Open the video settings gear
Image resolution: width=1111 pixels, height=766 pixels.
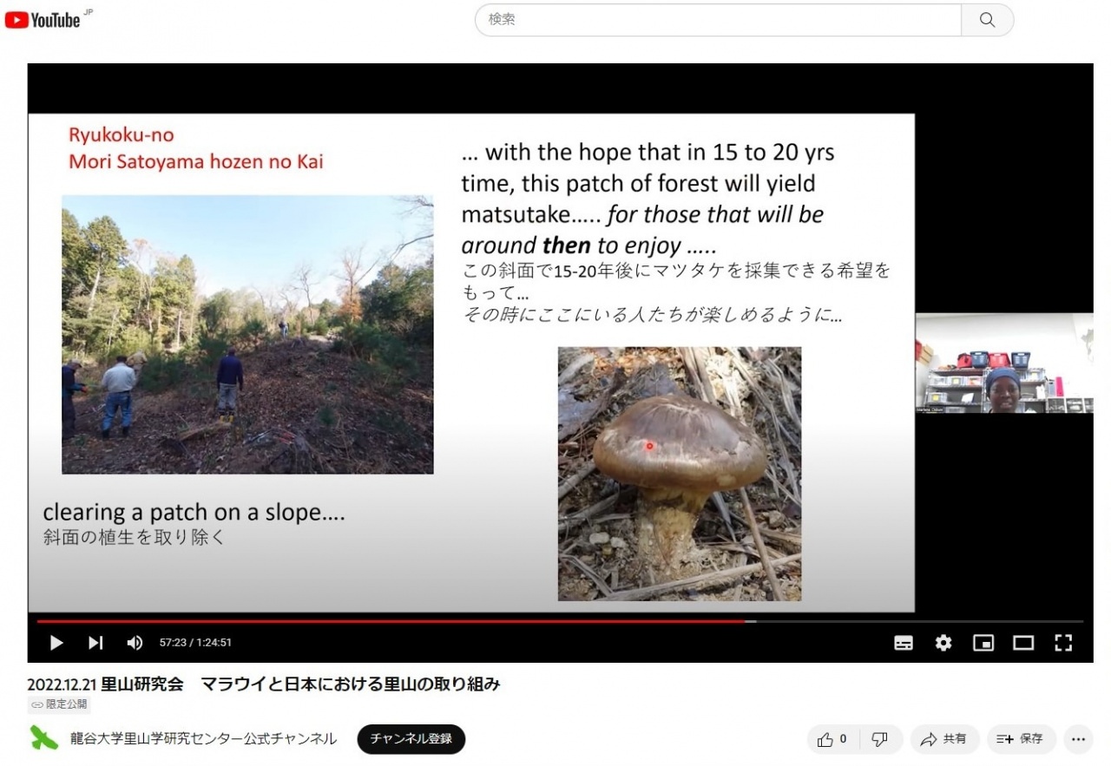click(x=943, y=643)
